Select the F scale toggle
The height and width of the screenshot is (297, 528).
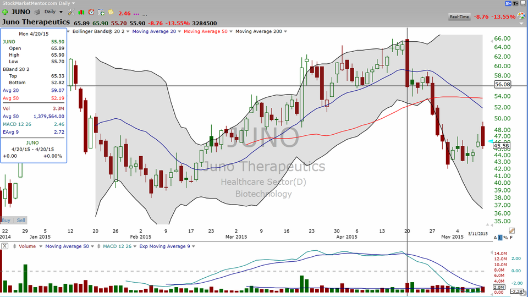(511, 238)
